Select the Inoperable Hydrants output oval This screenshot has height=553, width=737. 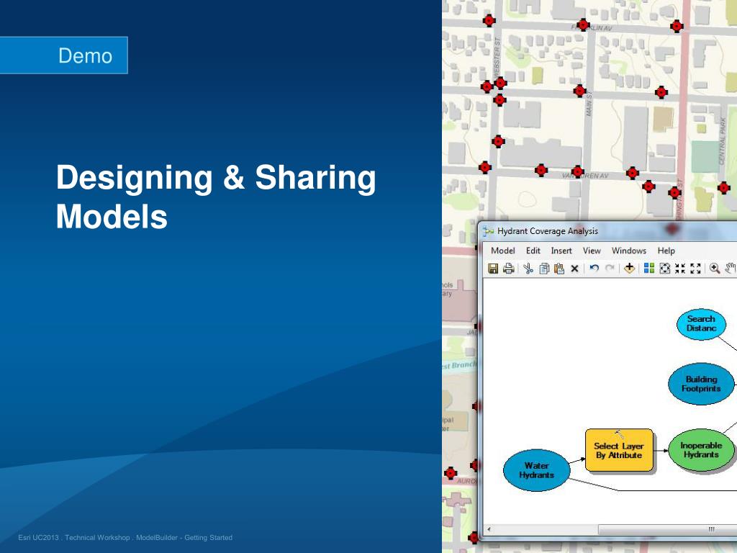(701, 450)
